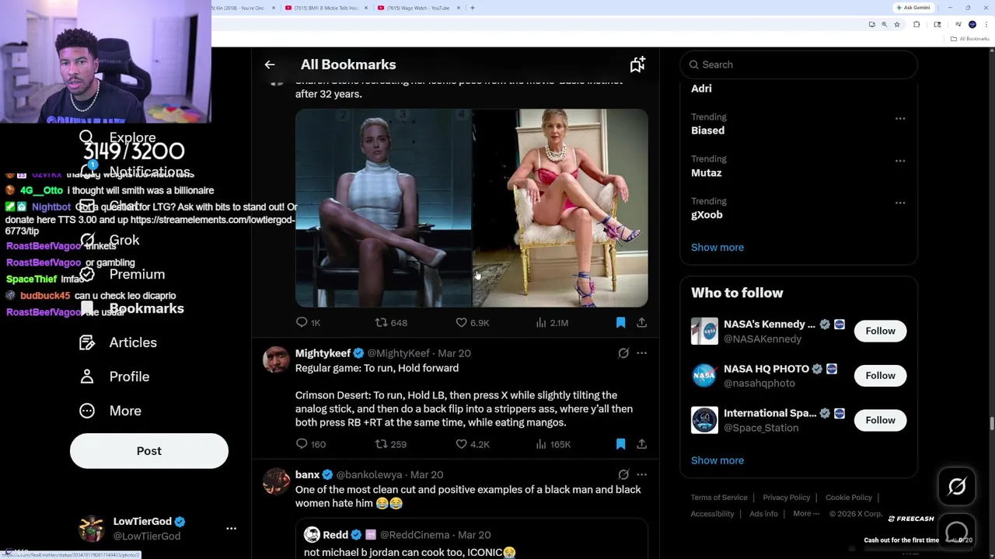Open LowTierGod account switcher dots
Viewport: 995px width, 559px height.
[x=231, y=528]
